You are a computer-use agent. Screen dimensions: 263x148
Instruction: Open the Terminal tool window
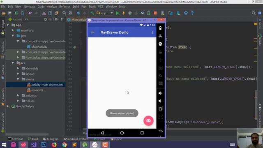click(x=16, y=139)
